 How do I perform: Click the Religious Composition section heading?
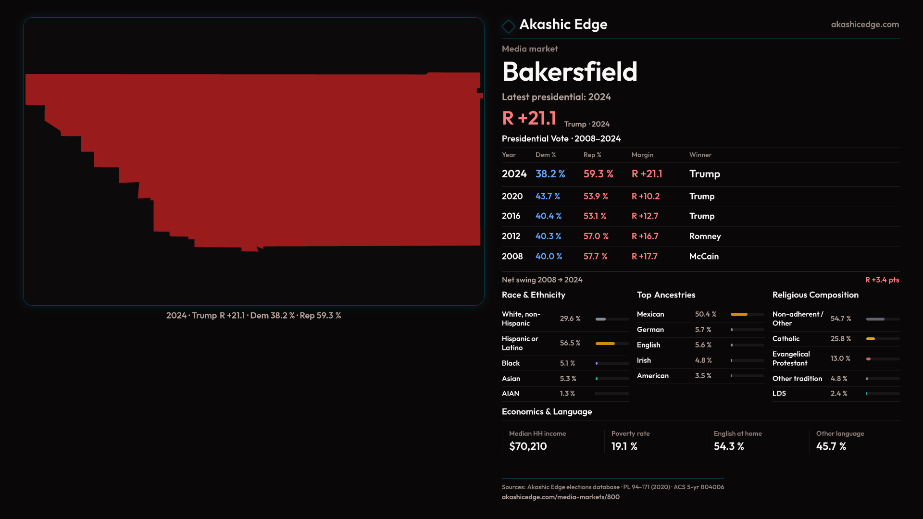[815, 295]
